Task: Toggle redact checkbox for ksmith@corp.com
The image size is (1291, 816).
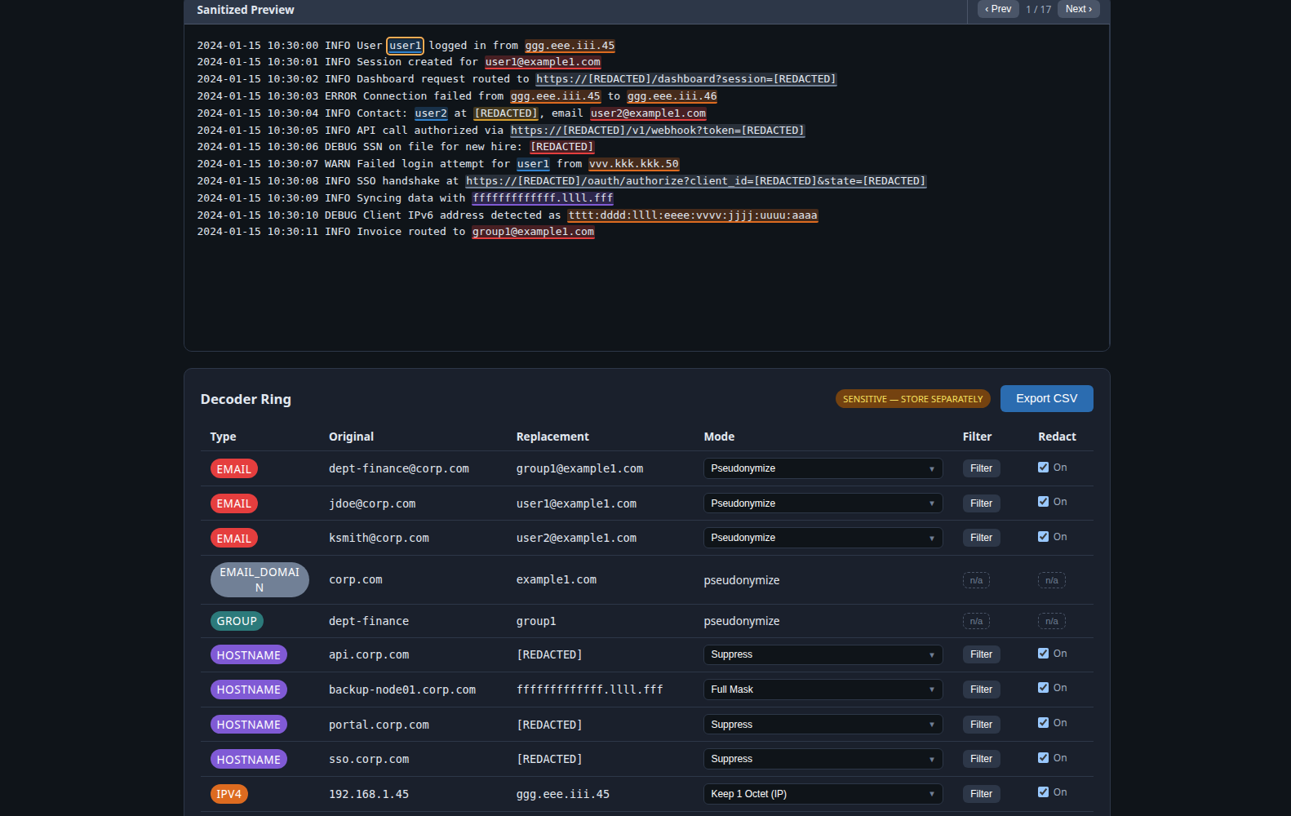Action: pyautogui.click(x=1043, y=537)
